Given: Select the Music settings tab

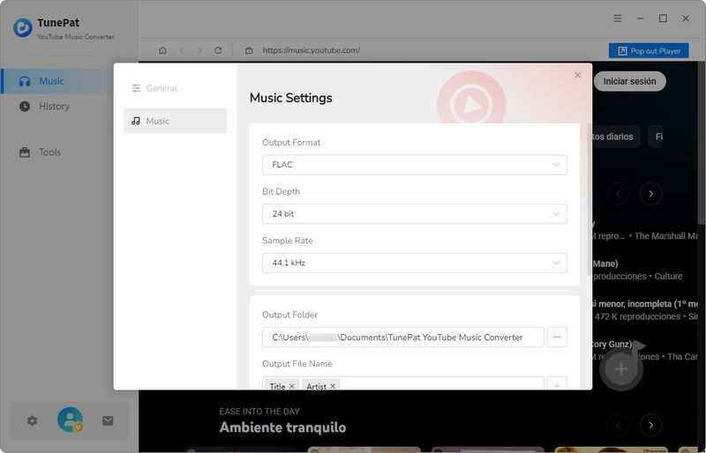Looking at the screenshot, I should (x=175, y=121).
